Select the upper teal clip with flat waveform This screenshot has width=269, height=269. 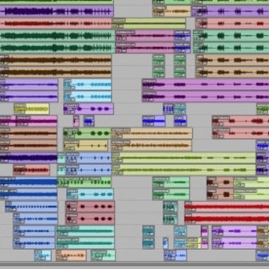tap(86, 231)
